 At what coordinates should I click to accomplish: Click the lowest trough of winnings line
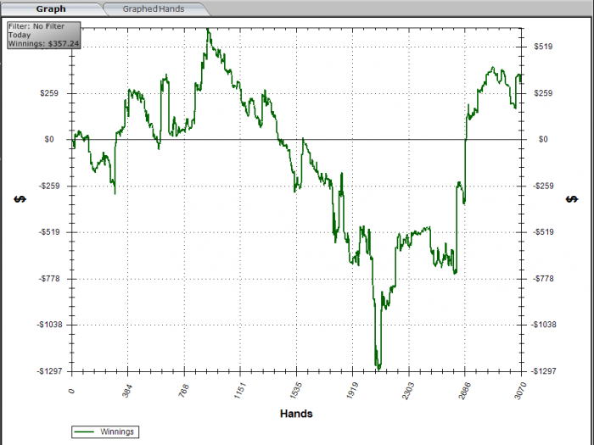378,369
